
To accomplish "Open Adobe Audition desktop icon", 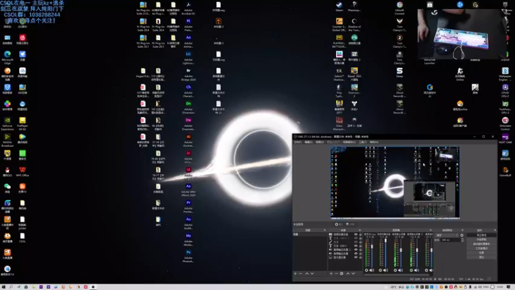I will click(188, 223).
